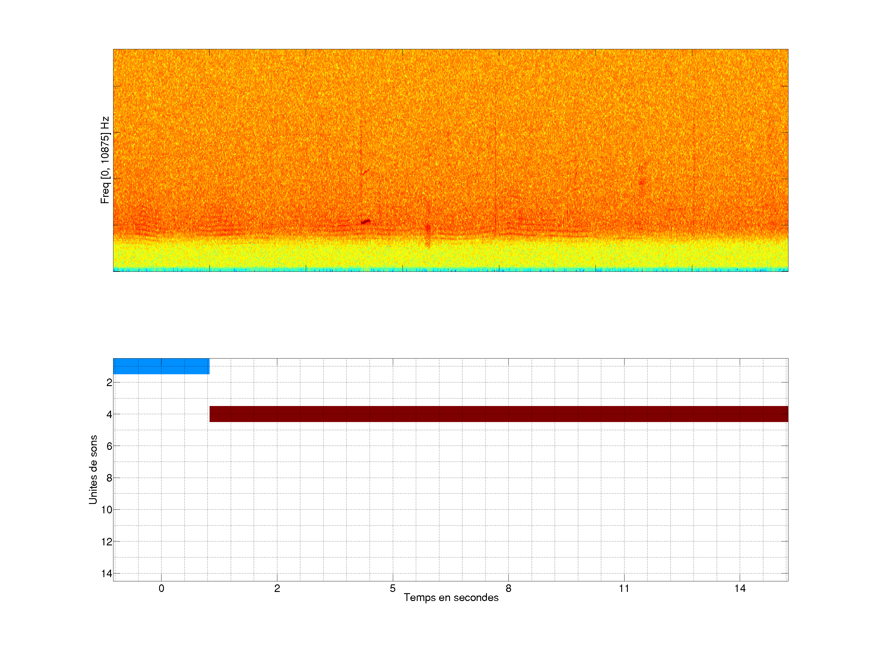Click the dark red bar at unit 4
This screenshot has width=871, height=653.
[x=498, y=414]
